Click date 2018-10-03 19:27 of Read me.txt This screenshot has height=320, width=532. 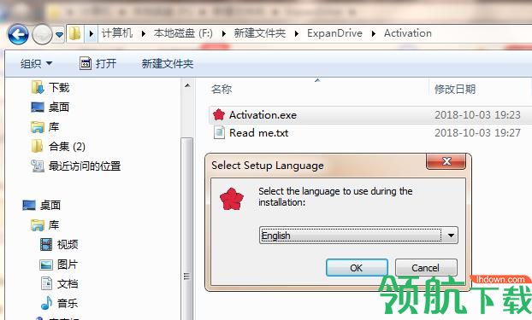click(x=477, y=133)
